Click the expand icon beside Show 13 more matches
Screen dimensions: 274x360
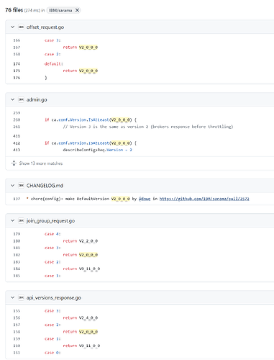pos(14,163)
